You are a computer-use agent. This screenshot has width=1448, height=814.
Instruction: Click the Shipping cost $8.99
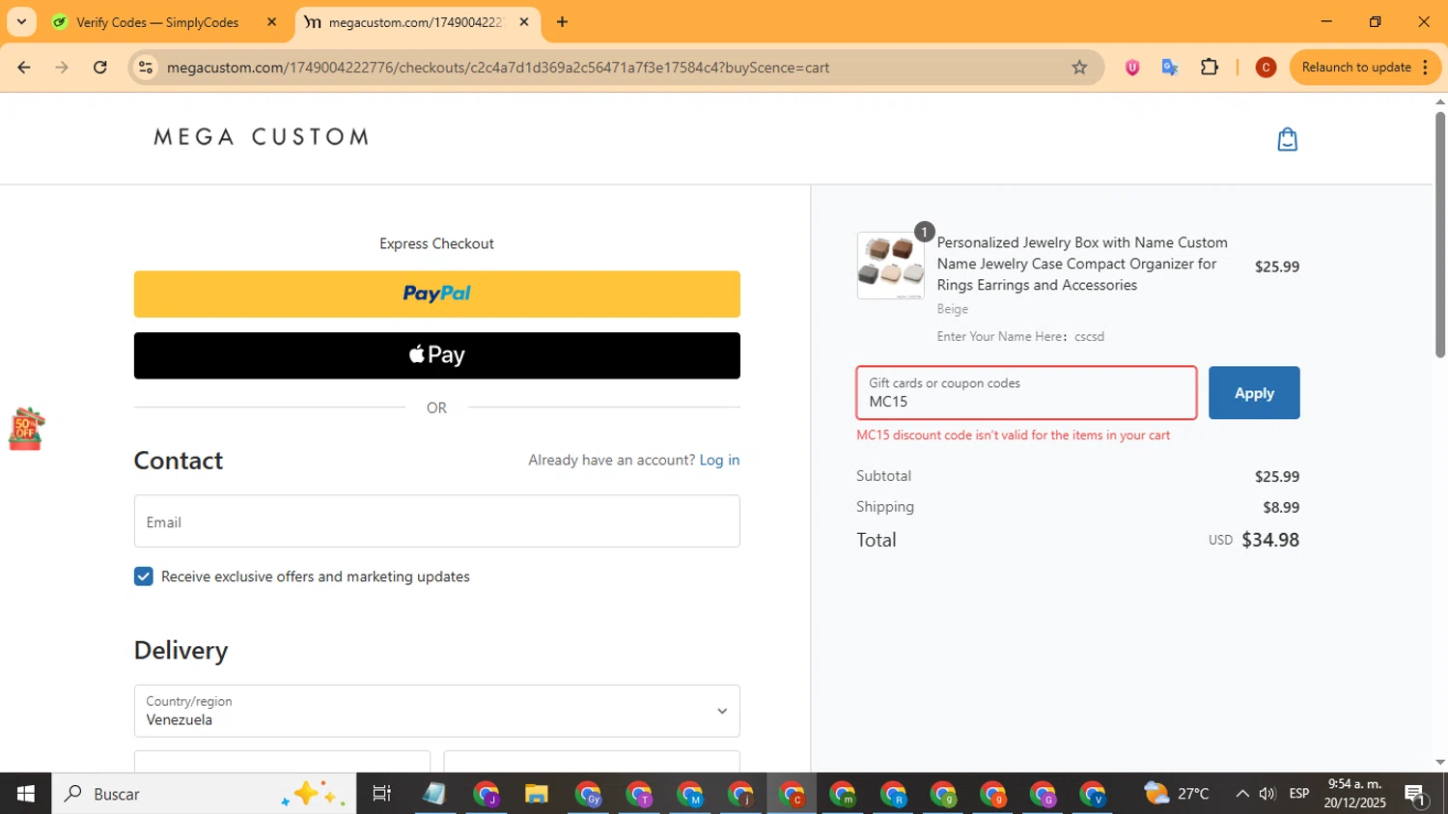[x=1281, y=507]
